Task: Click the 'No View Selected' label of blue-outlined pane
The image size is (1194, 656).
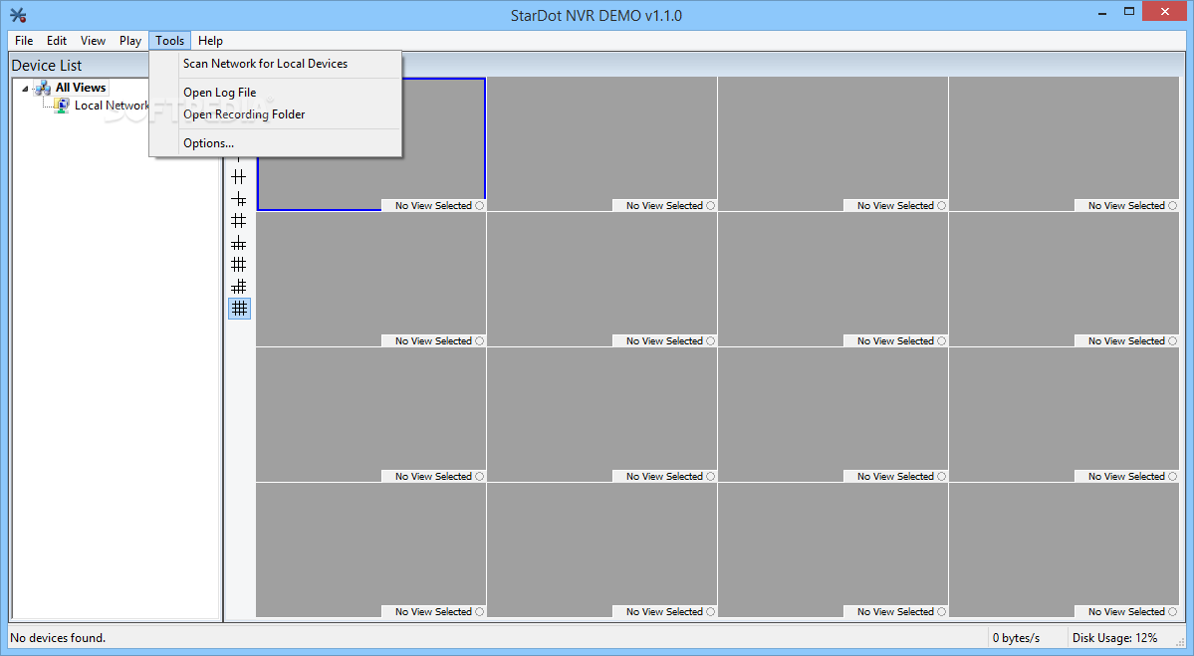Action: point(433,205)
